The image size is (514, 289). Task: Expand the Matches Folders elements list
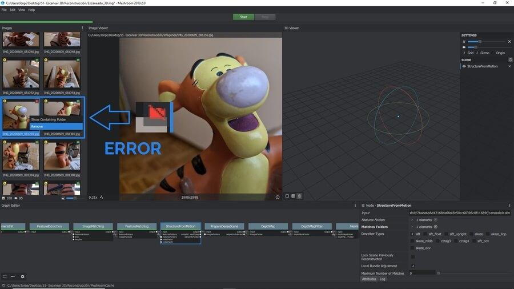click(x=412, y=227)
